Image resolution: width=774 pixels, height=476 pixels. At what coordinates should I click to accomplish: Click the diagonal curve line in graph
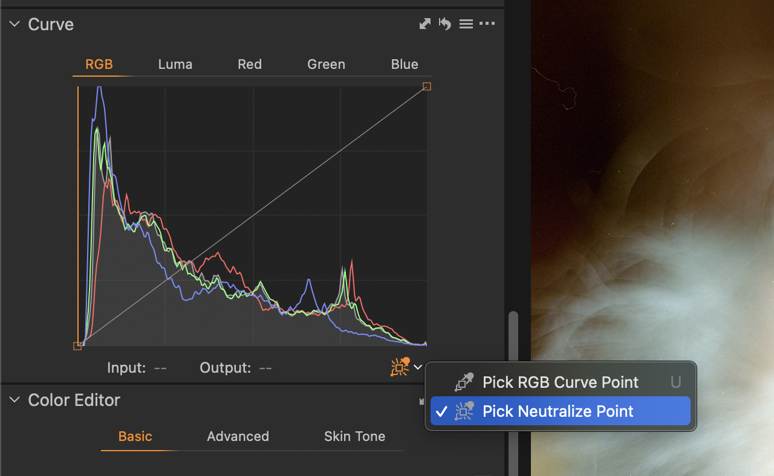252,216
